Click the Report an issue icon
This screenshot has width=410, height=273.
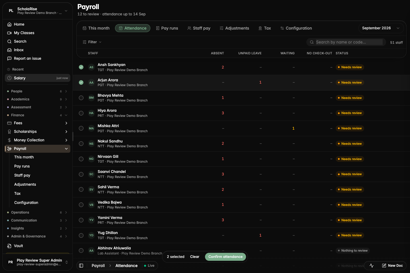point(9,58)
